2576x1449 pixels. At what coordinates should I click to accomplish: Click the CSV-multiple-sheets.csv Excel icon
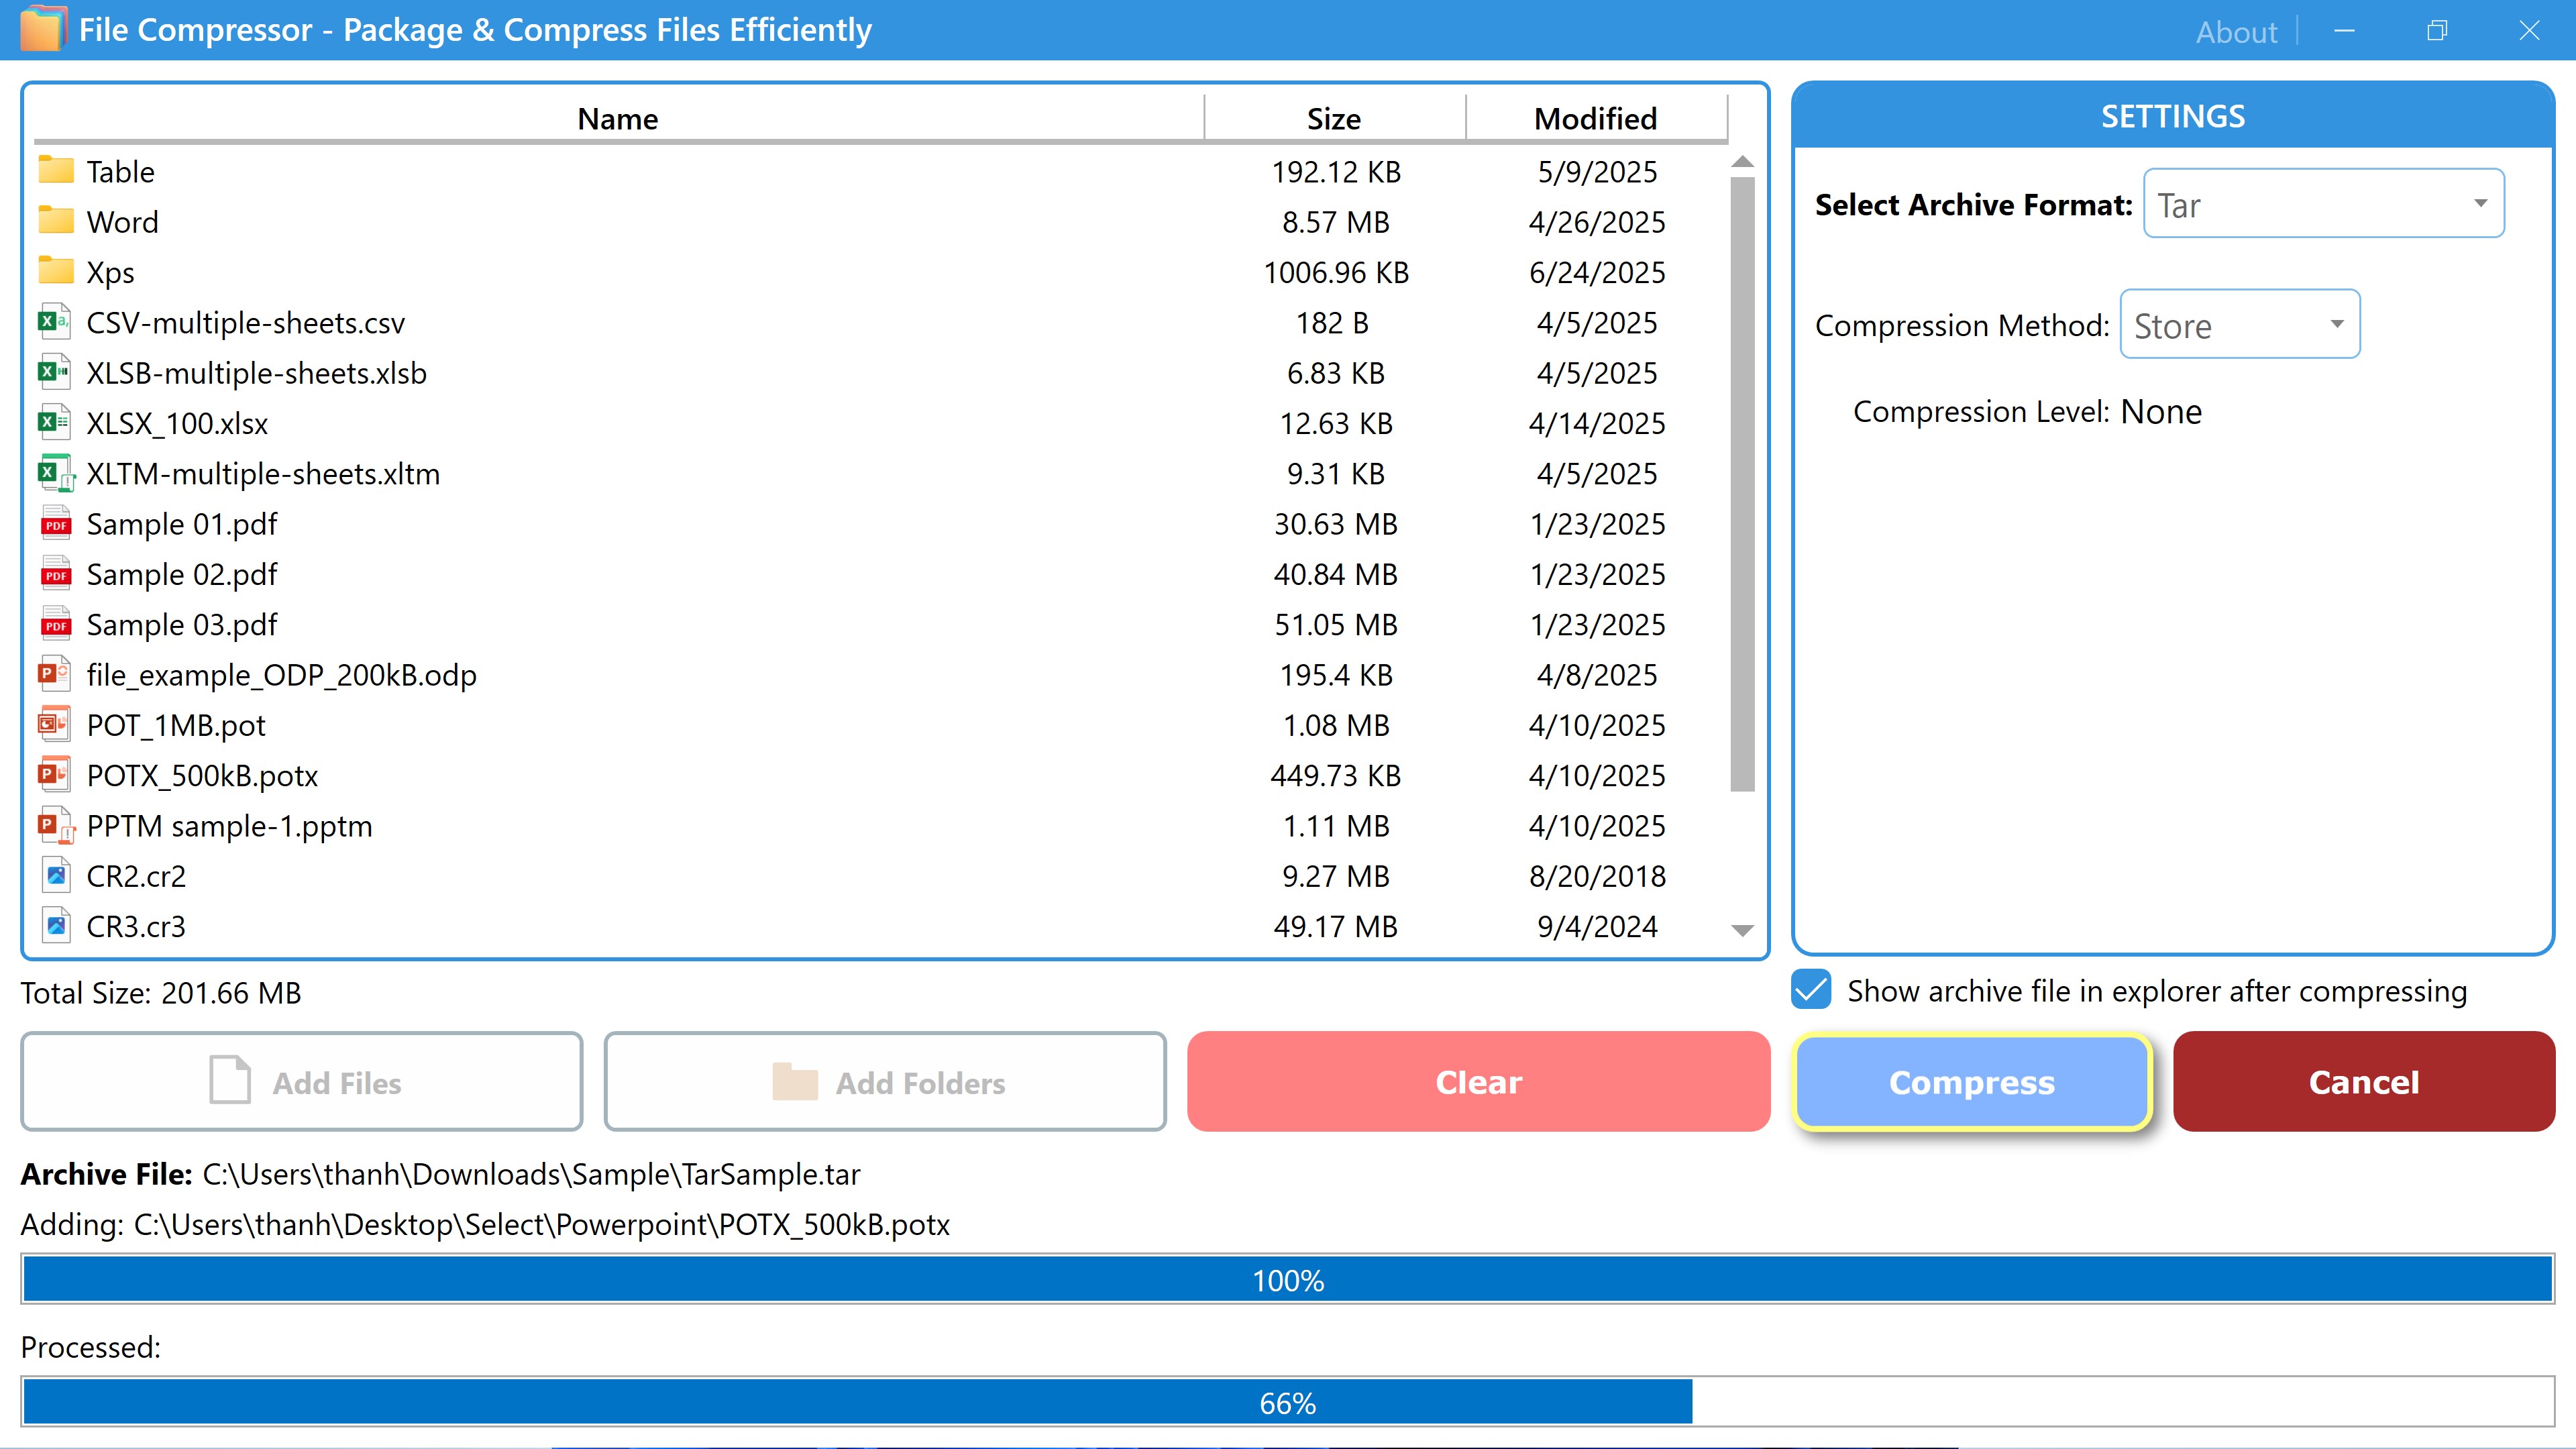tap(54, 322)
